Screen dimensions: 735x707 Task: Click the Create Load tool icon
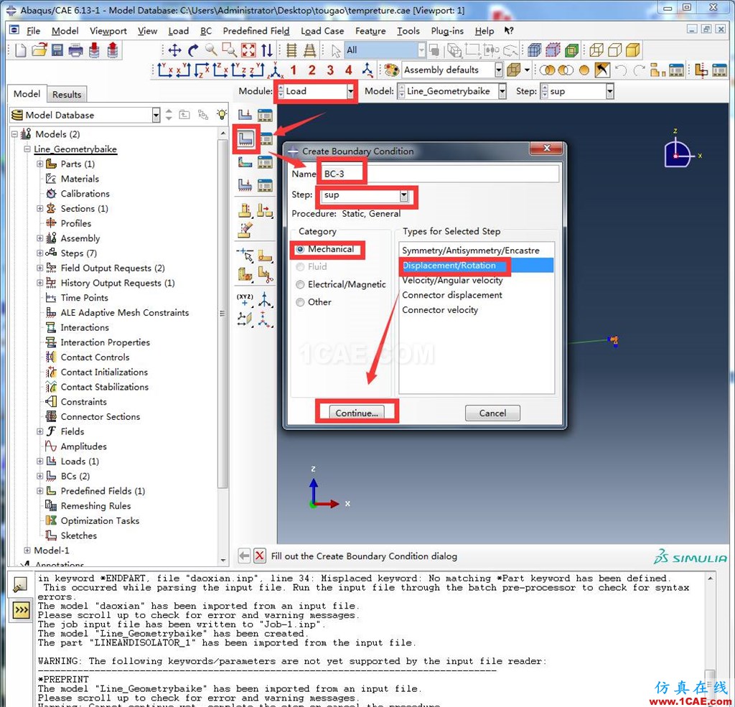tap(245, 115)
